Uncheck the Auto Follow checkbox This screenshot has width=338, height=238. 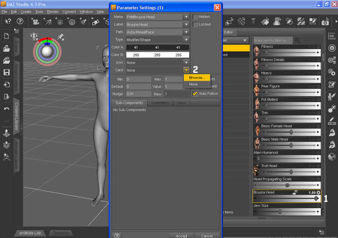195,94
